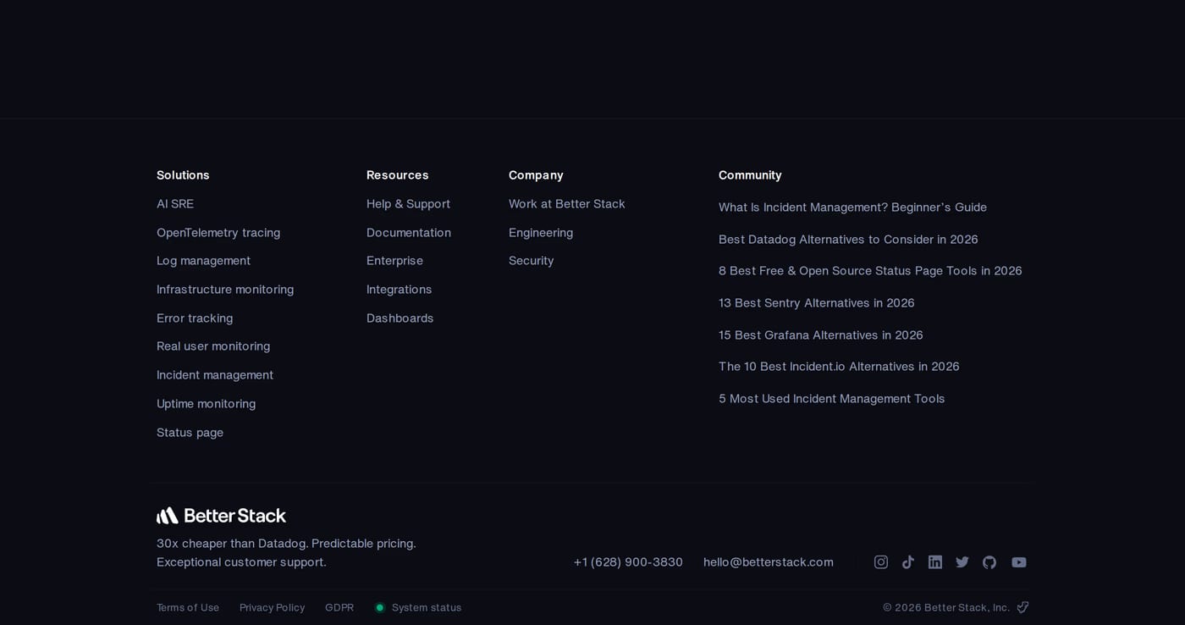
Task: Open the Twitter bird icon
Action: pyautogui.click(x=962, y=562)
